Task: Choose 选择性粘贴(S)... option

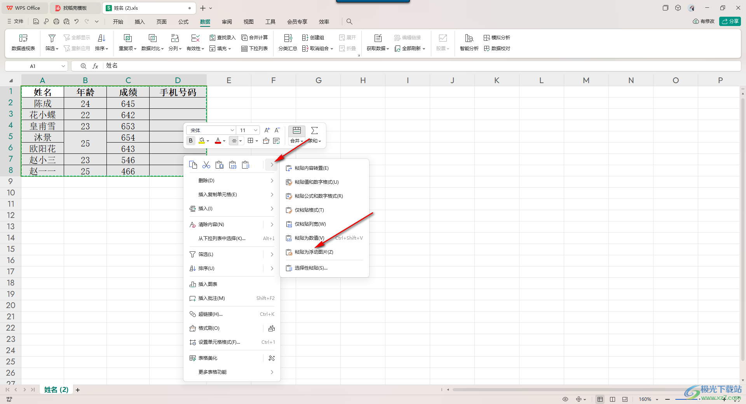Action: pos(324,268)
